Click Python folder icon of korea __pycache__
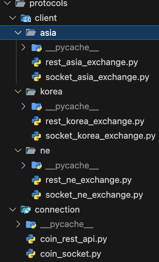 37,106
